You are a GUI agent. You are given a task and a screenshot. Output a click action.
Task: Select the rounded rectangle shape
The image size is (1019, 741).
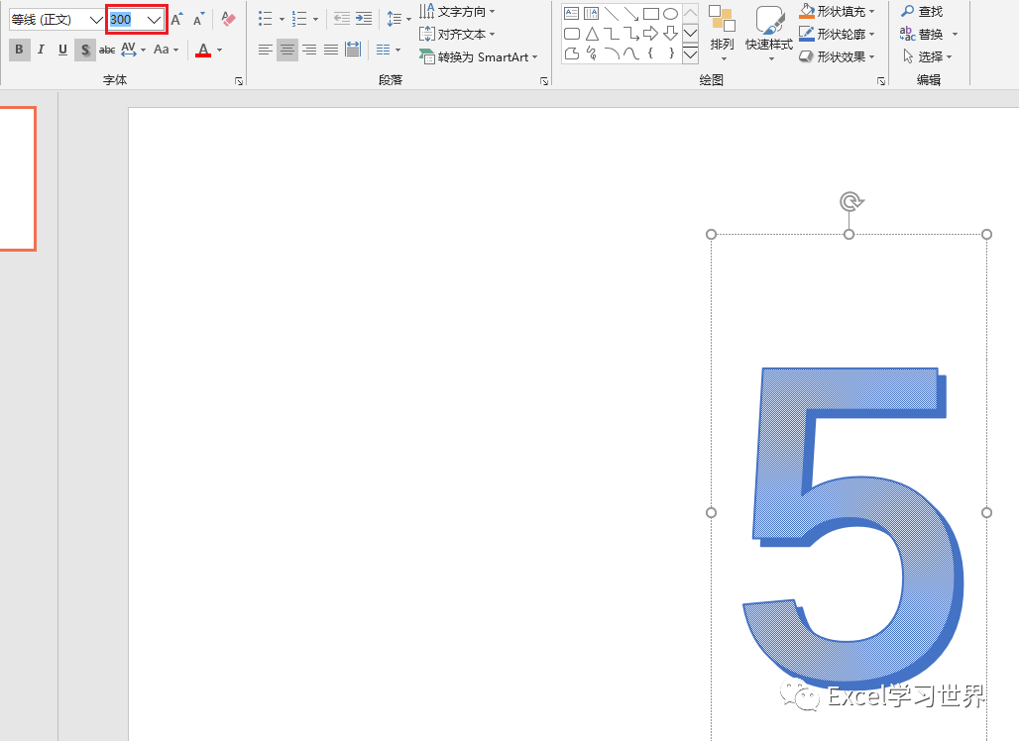pyautogui.click(x=572, y=33)
